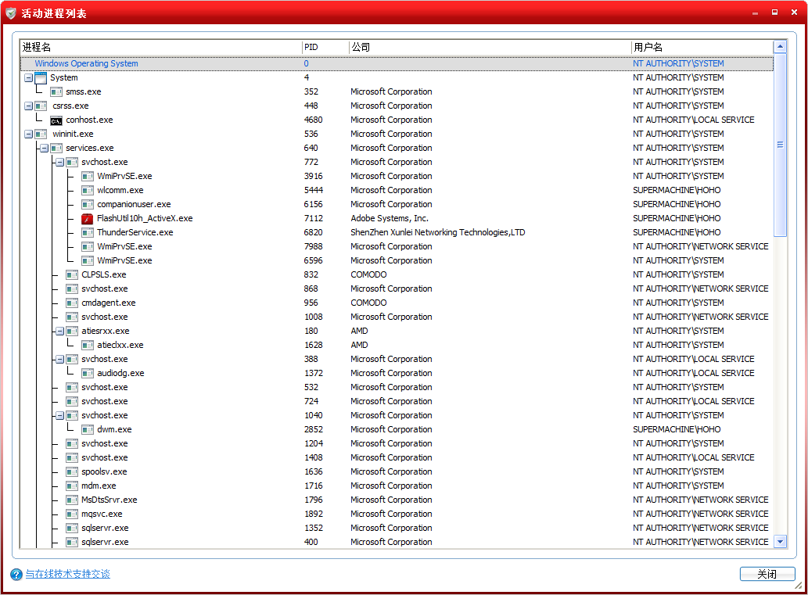This screenshot has height=595, width=808.
Task: Click the cmdagent.exe process icon
Action: [x=72, y=303]
